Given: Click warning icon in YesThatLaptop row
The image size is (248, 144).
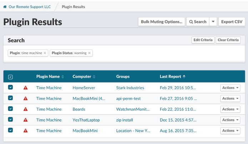Looking at the screenshot, I should click(25, 120).
